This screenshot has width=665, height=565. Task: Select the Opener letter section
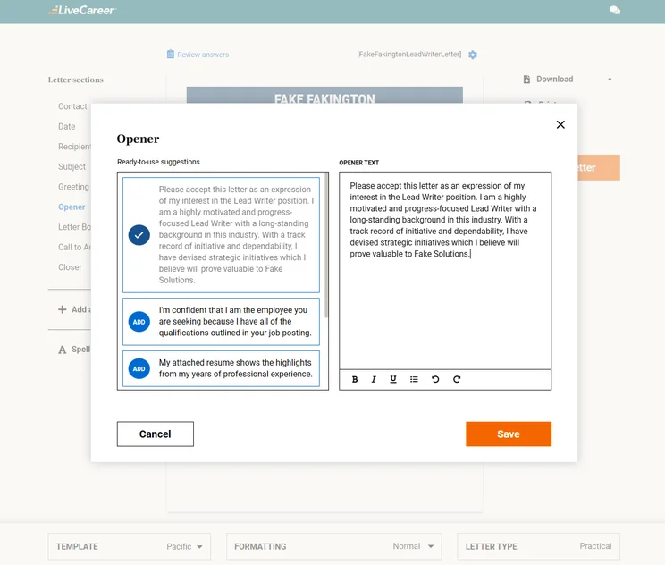click(72, 207)
